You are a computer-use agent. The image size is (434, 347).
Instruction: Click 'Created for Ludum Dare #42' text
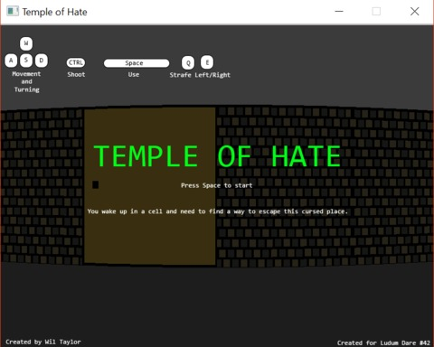tap(383, 342)
